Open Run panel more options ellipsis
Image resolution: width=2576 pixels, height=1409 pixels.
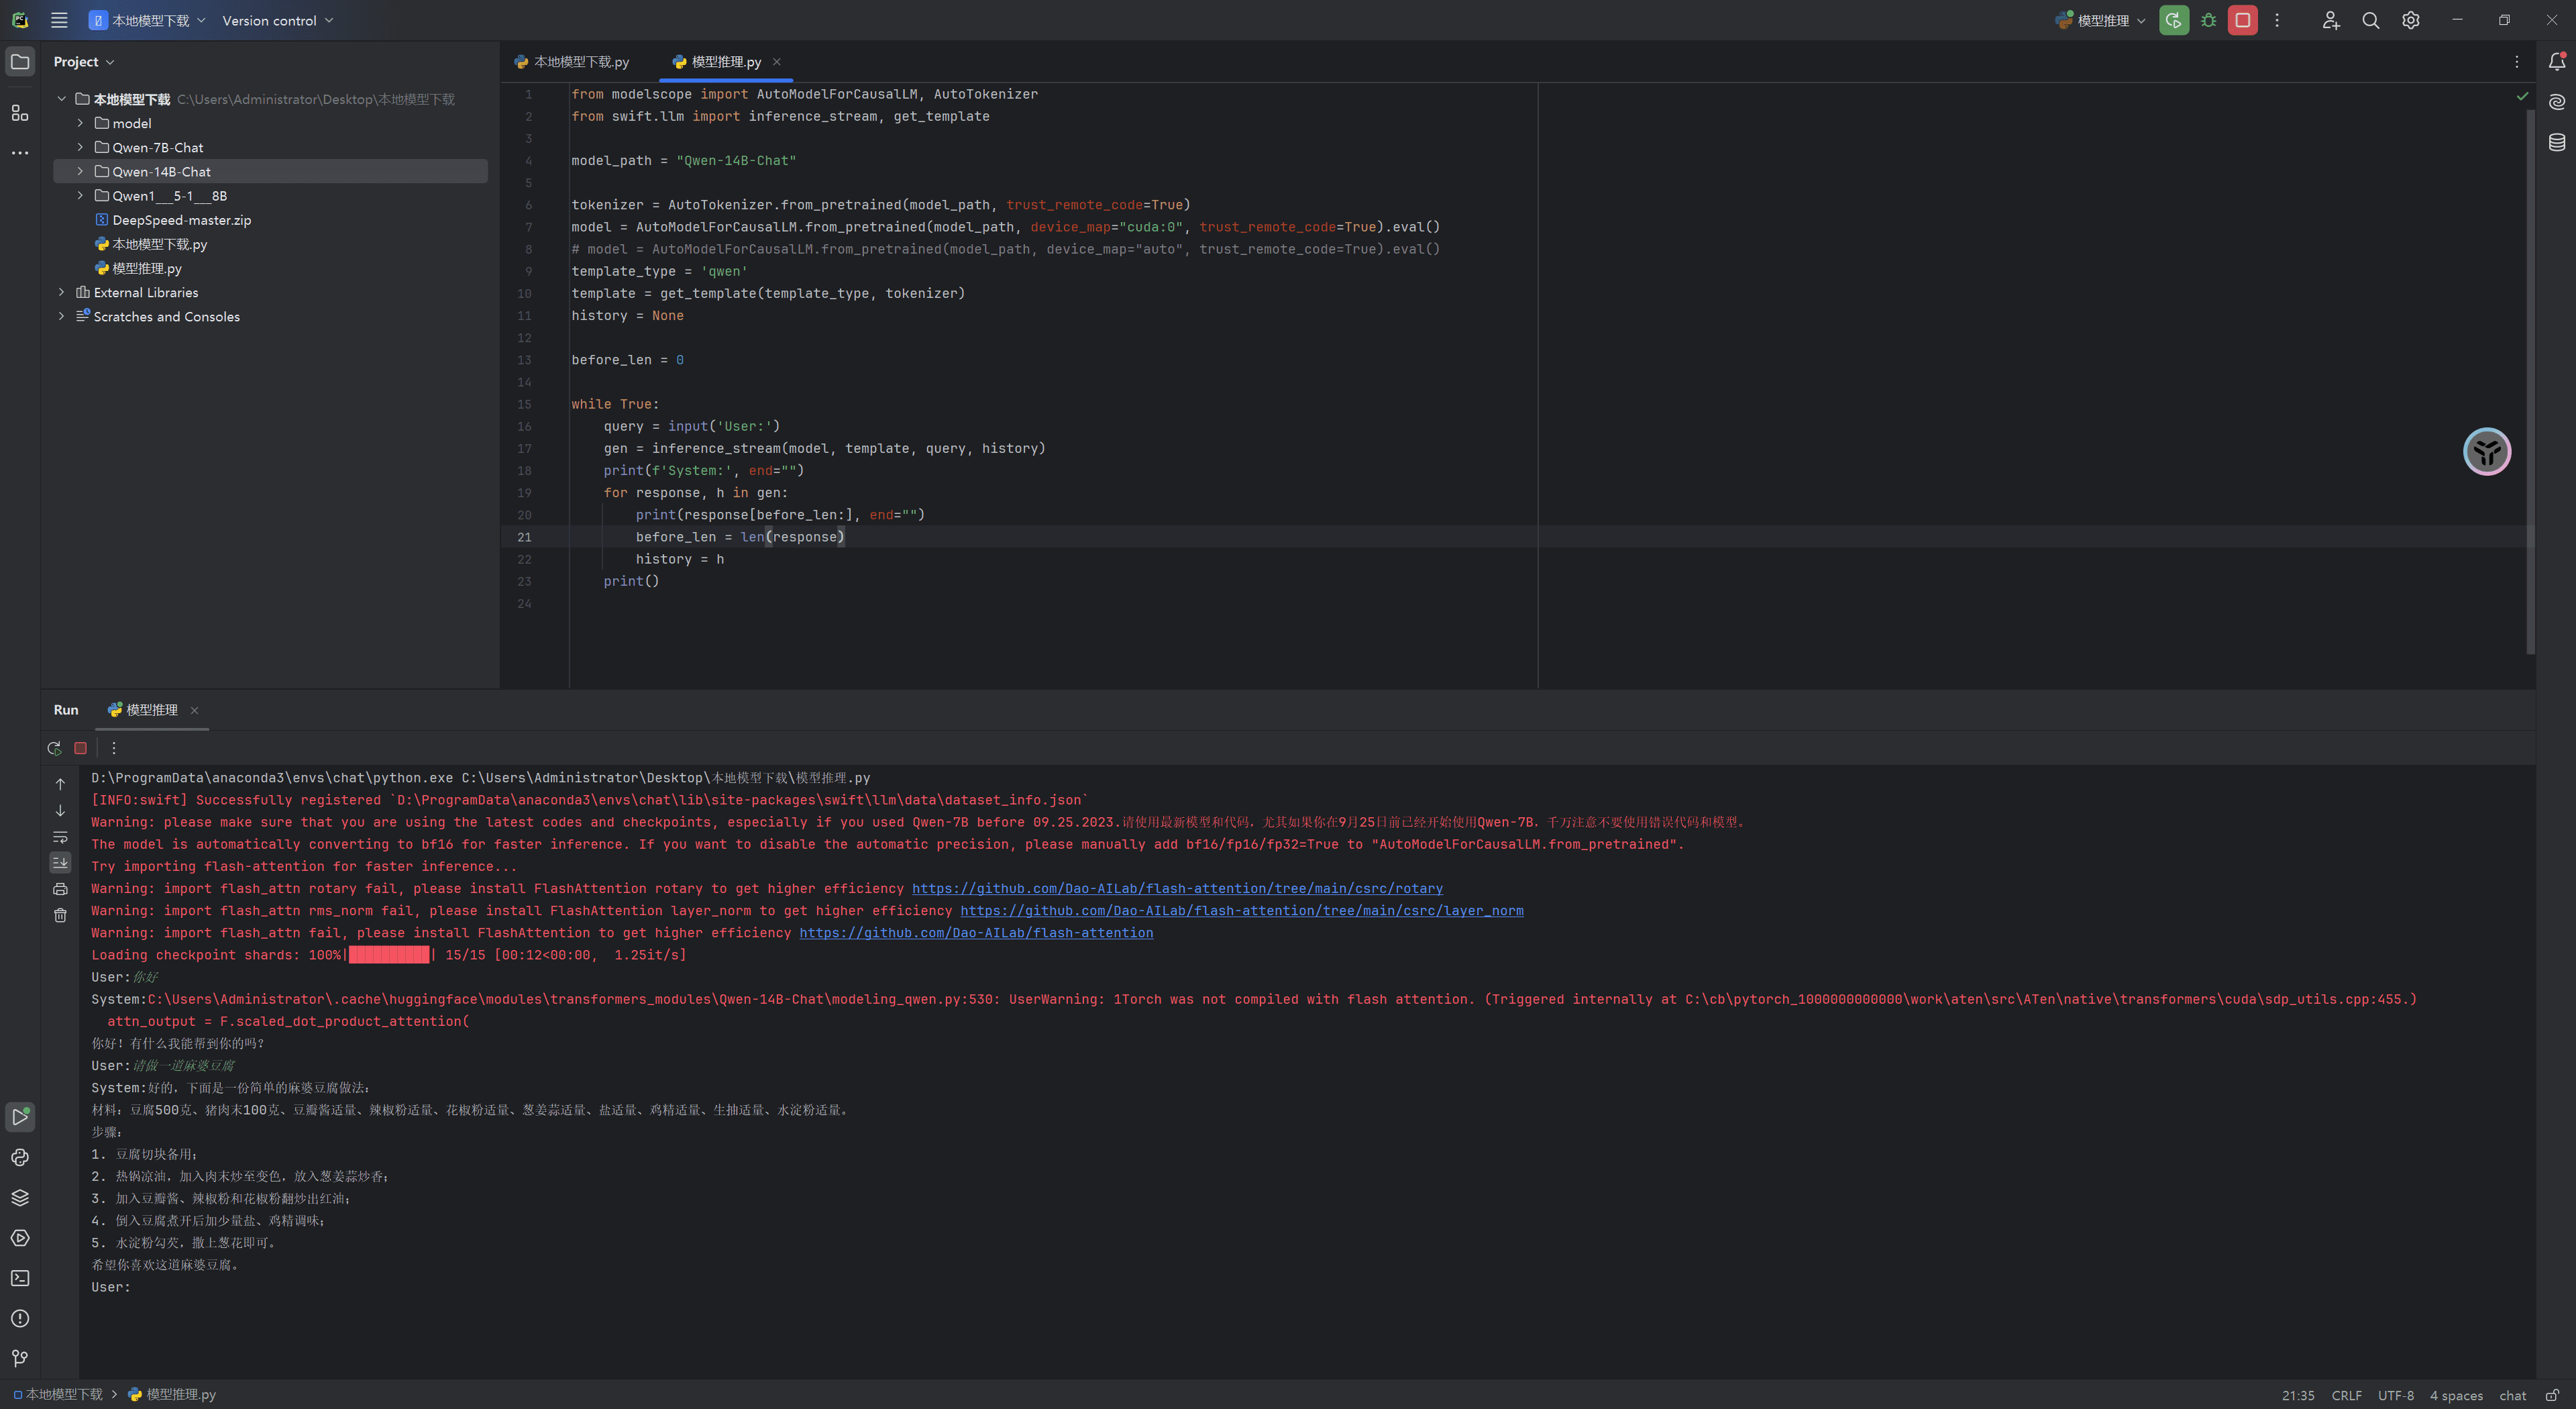tap(114, 748)
